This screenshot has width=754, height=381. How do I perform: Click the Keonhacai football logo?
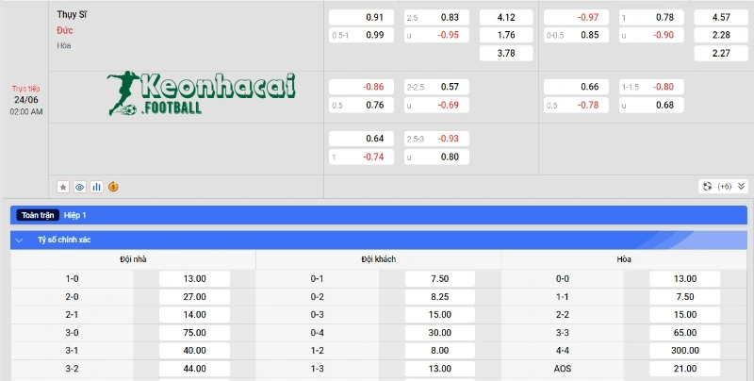(200, 92)
